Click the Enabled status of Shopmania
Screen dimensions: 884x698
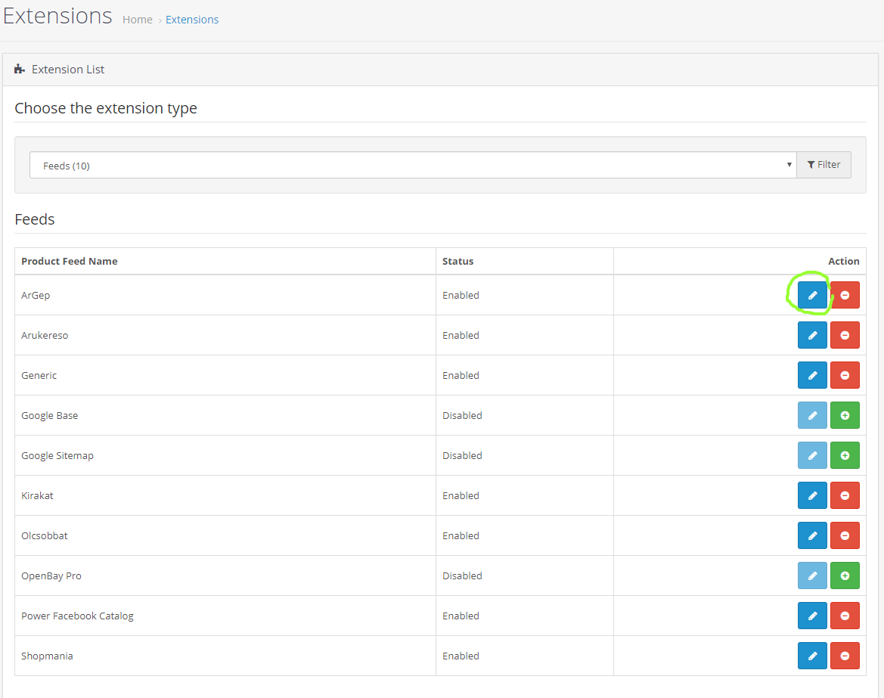click(x=461, y=655)
